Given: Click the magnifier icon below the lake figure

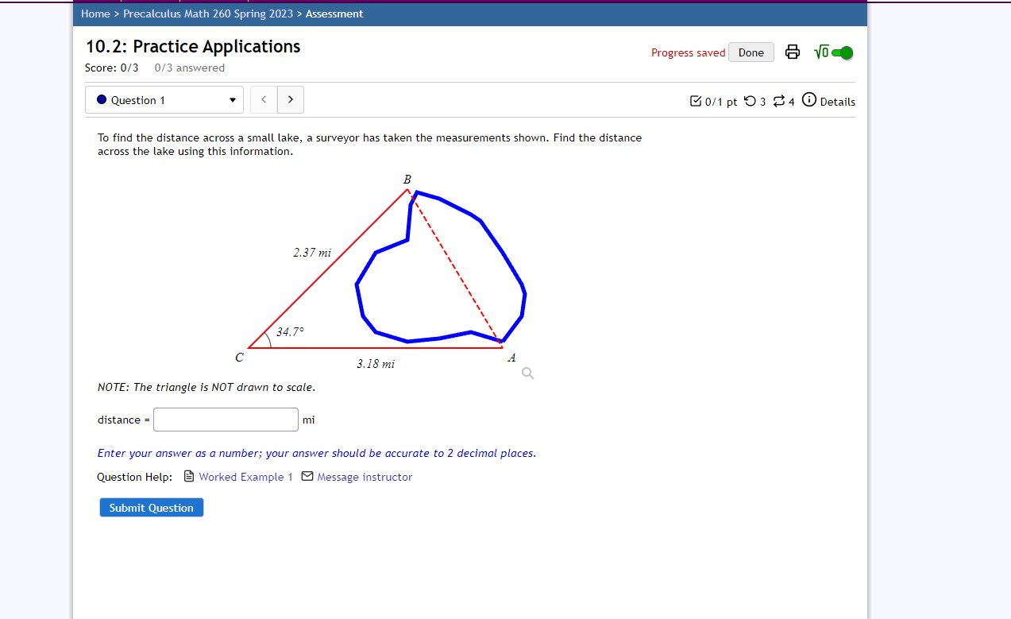Looking at the screenshot, I should 527,373.
